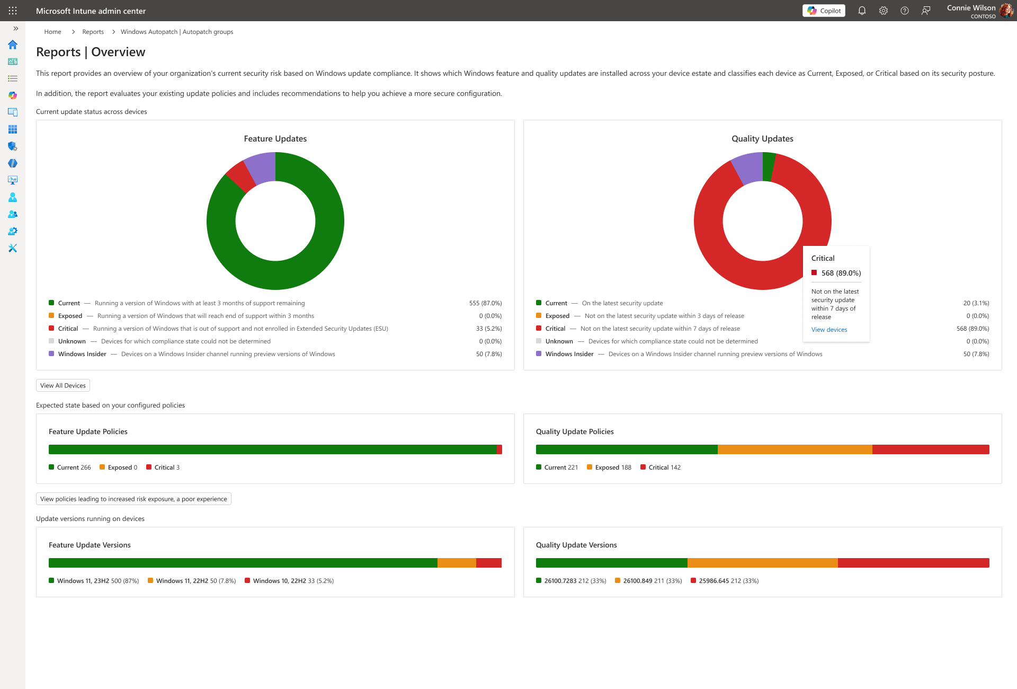Click the "Feature Update Versions" heading
Image resolution: width=1017 pixels, height=689 pixels.
click(90, 545)
